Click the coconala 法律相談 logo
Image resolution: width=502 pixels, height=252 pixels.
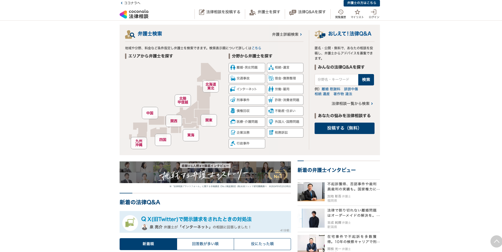134,14
